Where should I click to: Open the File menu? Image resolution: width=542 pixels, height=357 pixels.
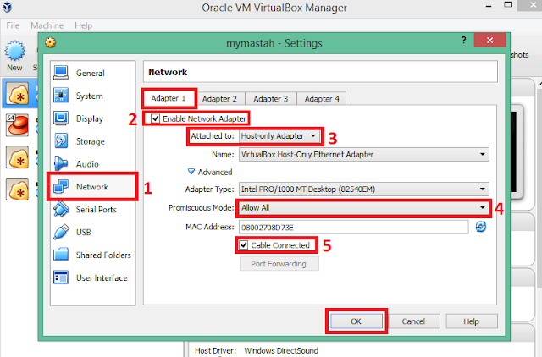(13, 25)
